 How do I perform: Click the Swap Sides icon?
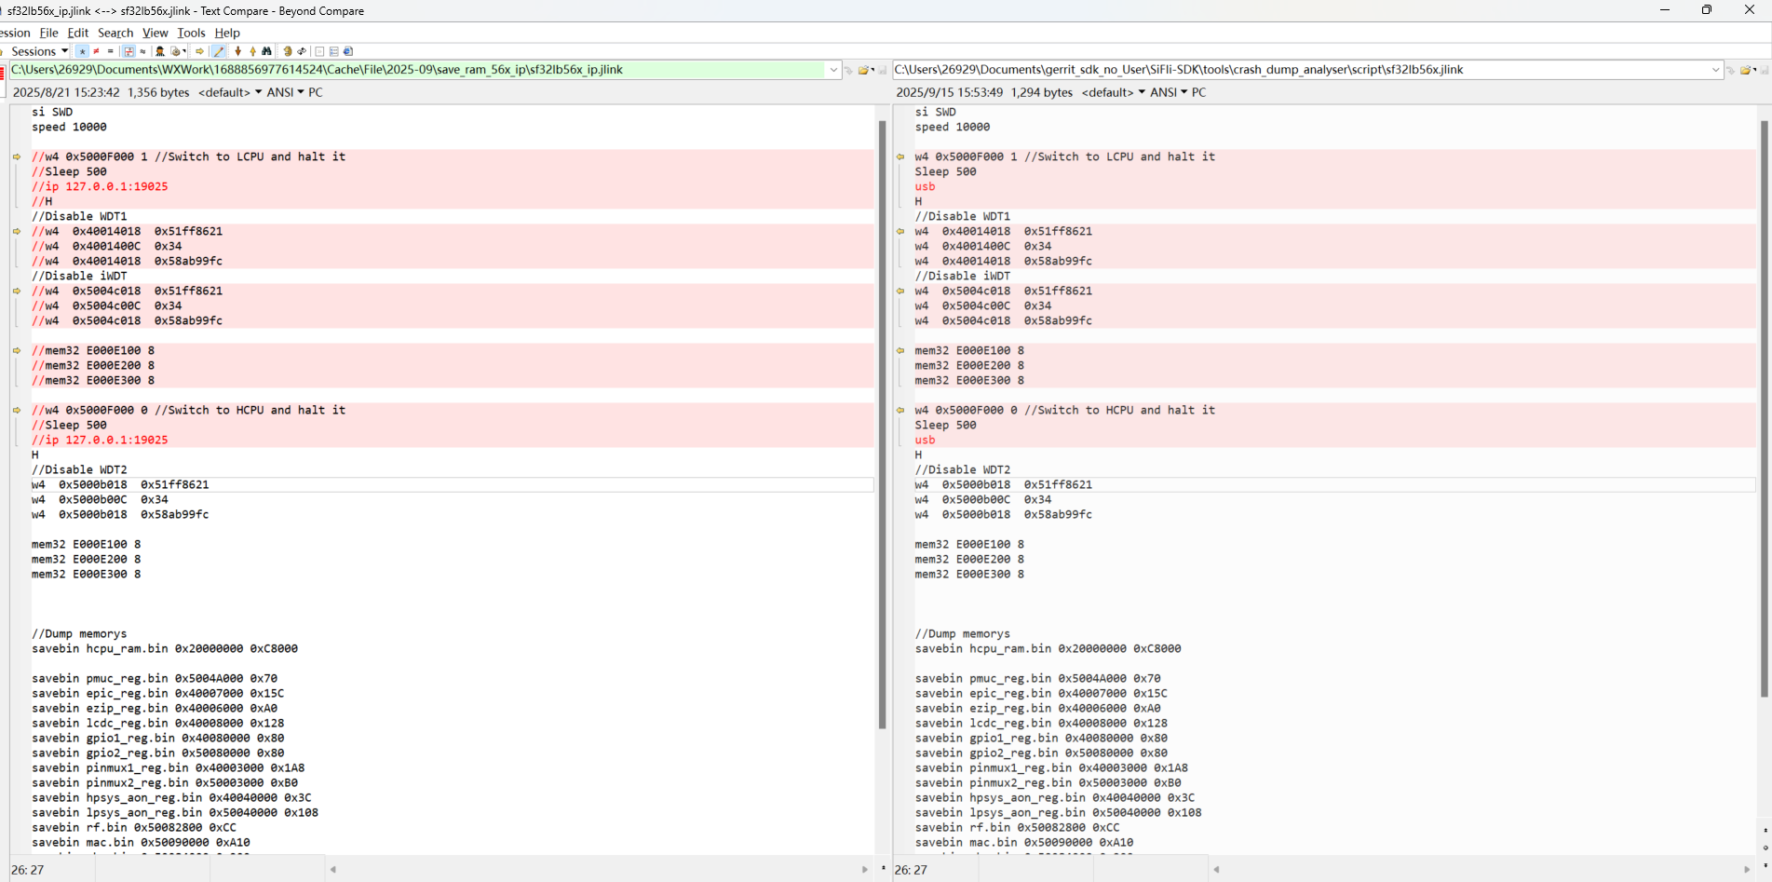click(302, 51)
